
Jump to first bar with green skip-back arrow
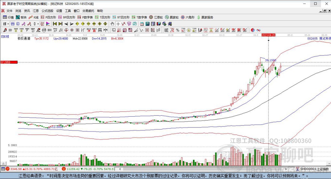pyautogui.click(x=55, y=24)
